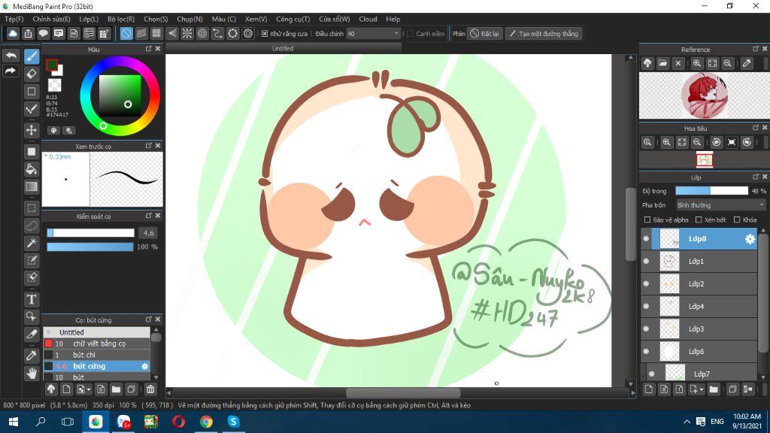Zoom in on the Reference panel image

click(697, 63)
